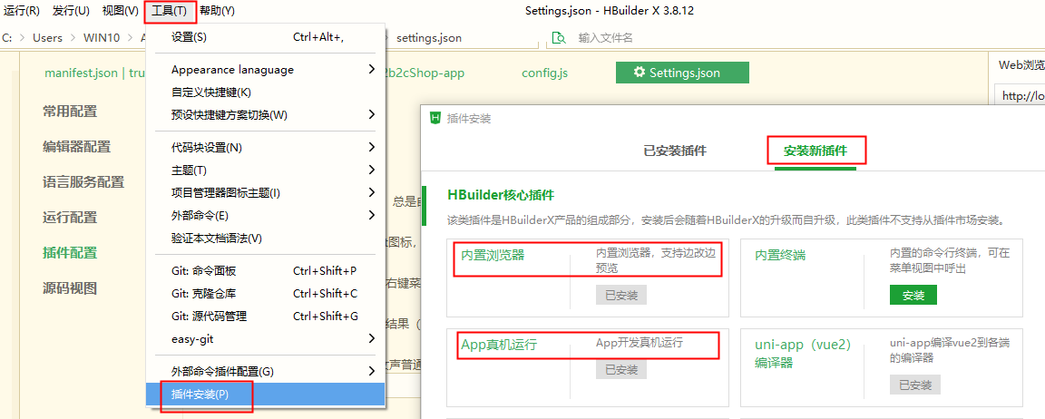Viewport: 1045px width, 419px height.
Task: Switch to the 安装新插件 tab
Action: pyautogui.click(x=815, y=151)
